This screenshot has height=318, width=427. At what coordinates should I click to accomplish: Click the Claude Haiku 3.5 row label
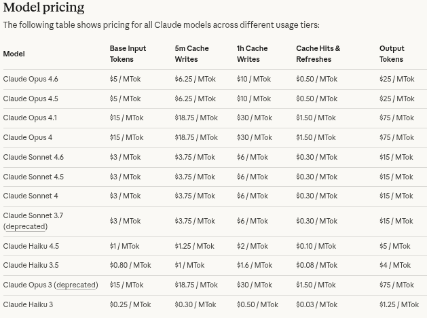click(x=31, y=265)
